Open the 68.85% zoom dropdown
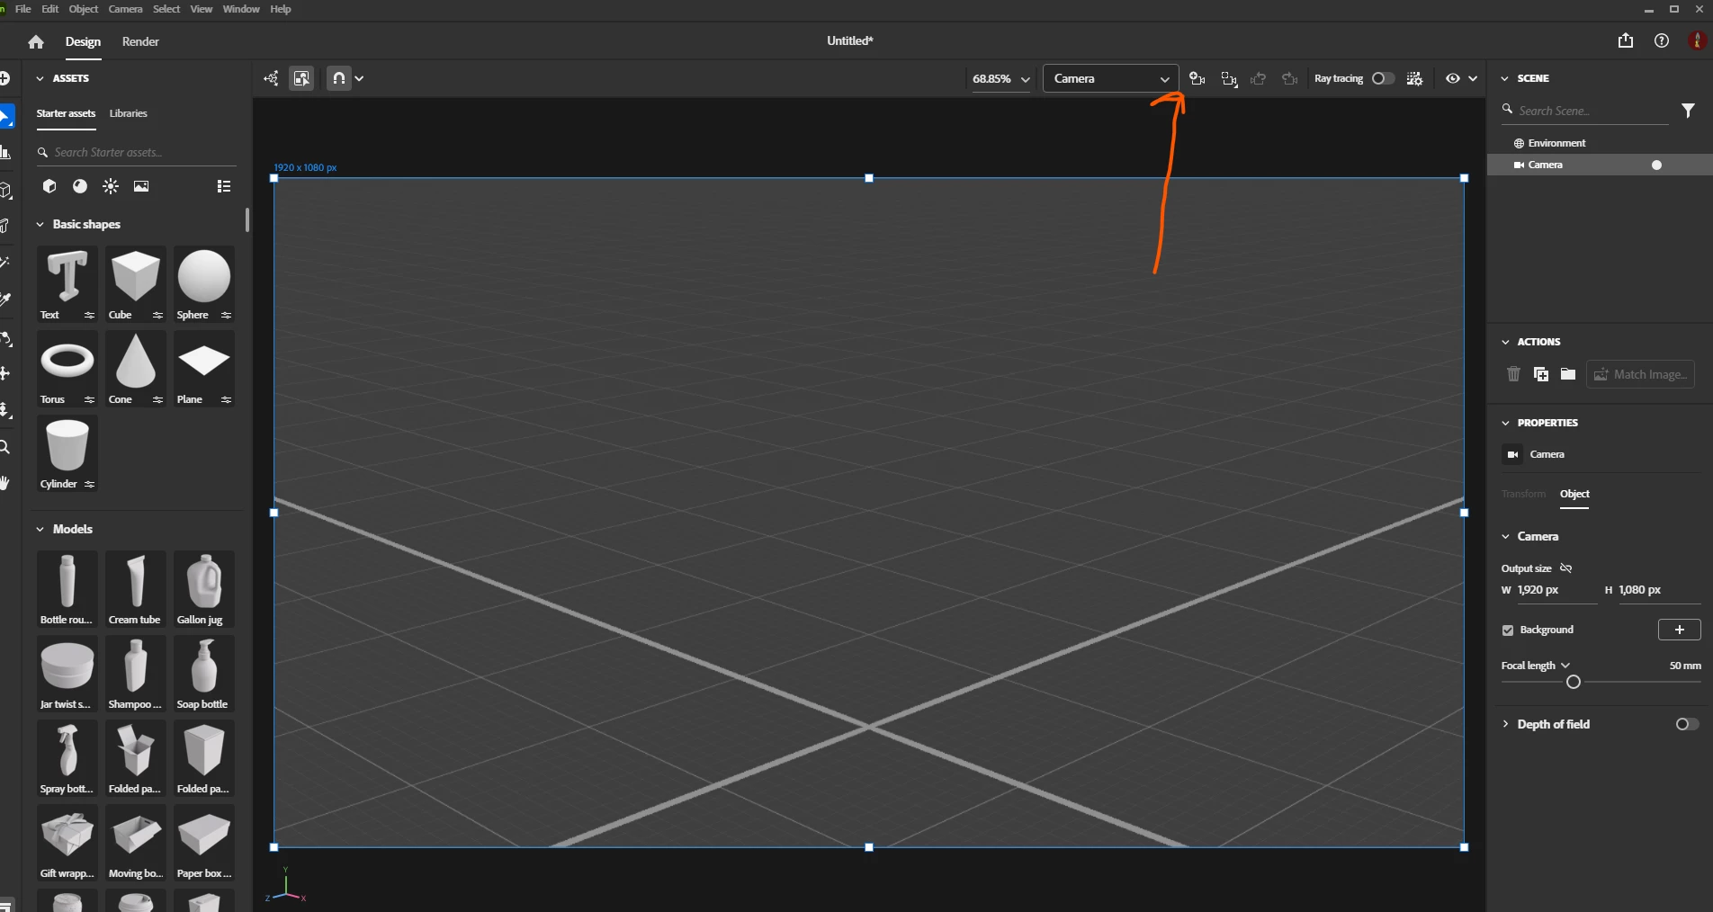Viewport: 1713px width, 912px height. pyautogui.click(x=1000, y=78)
